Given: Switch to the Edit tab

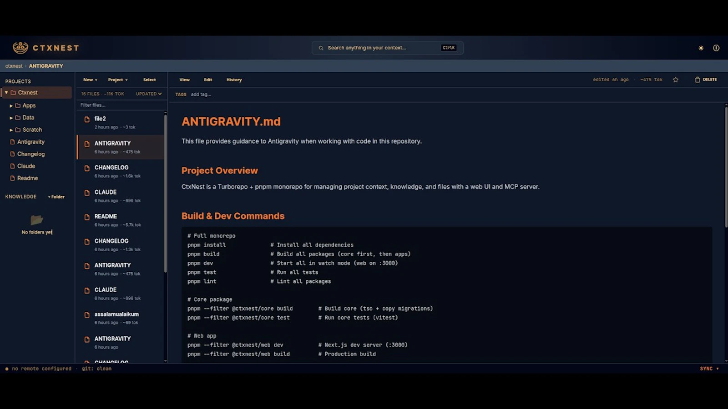Looking at the screenshot, I should [x=208, y=80].
